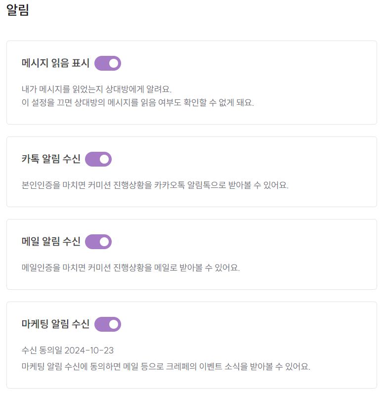Click the '내가 메시지를 읽었는지' description line

96,89
